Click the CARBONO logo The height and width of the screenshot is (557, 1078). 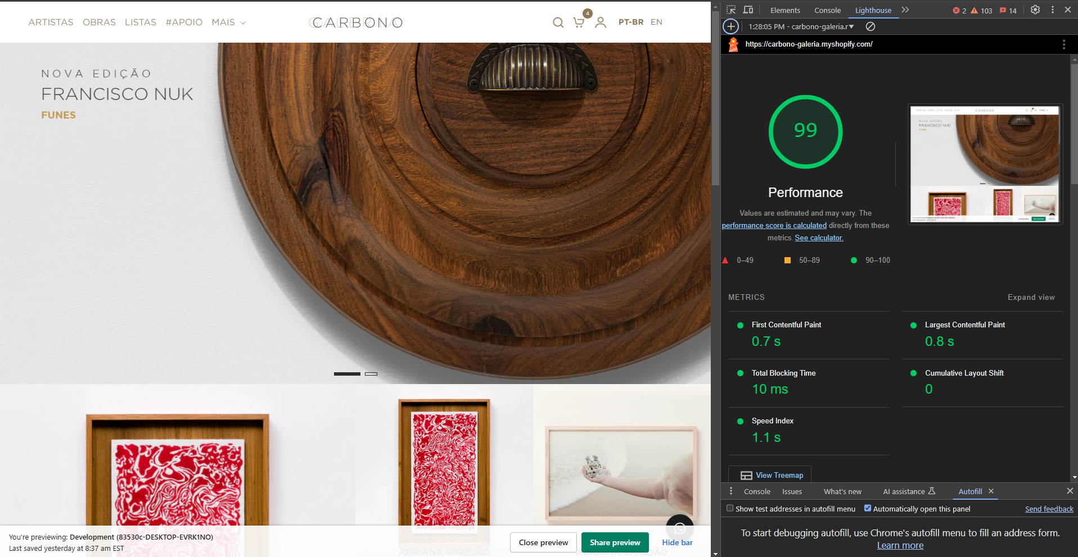(356, 22)
